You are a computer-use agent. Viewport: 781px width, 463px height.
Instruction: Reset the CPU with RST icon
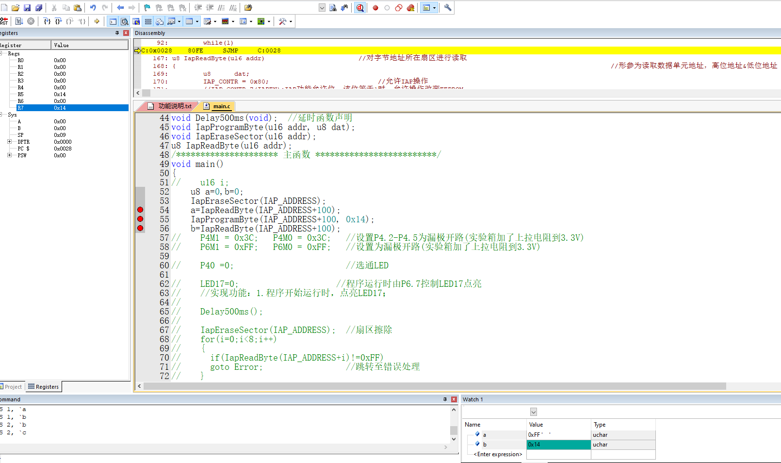click(x=4, y=21)
